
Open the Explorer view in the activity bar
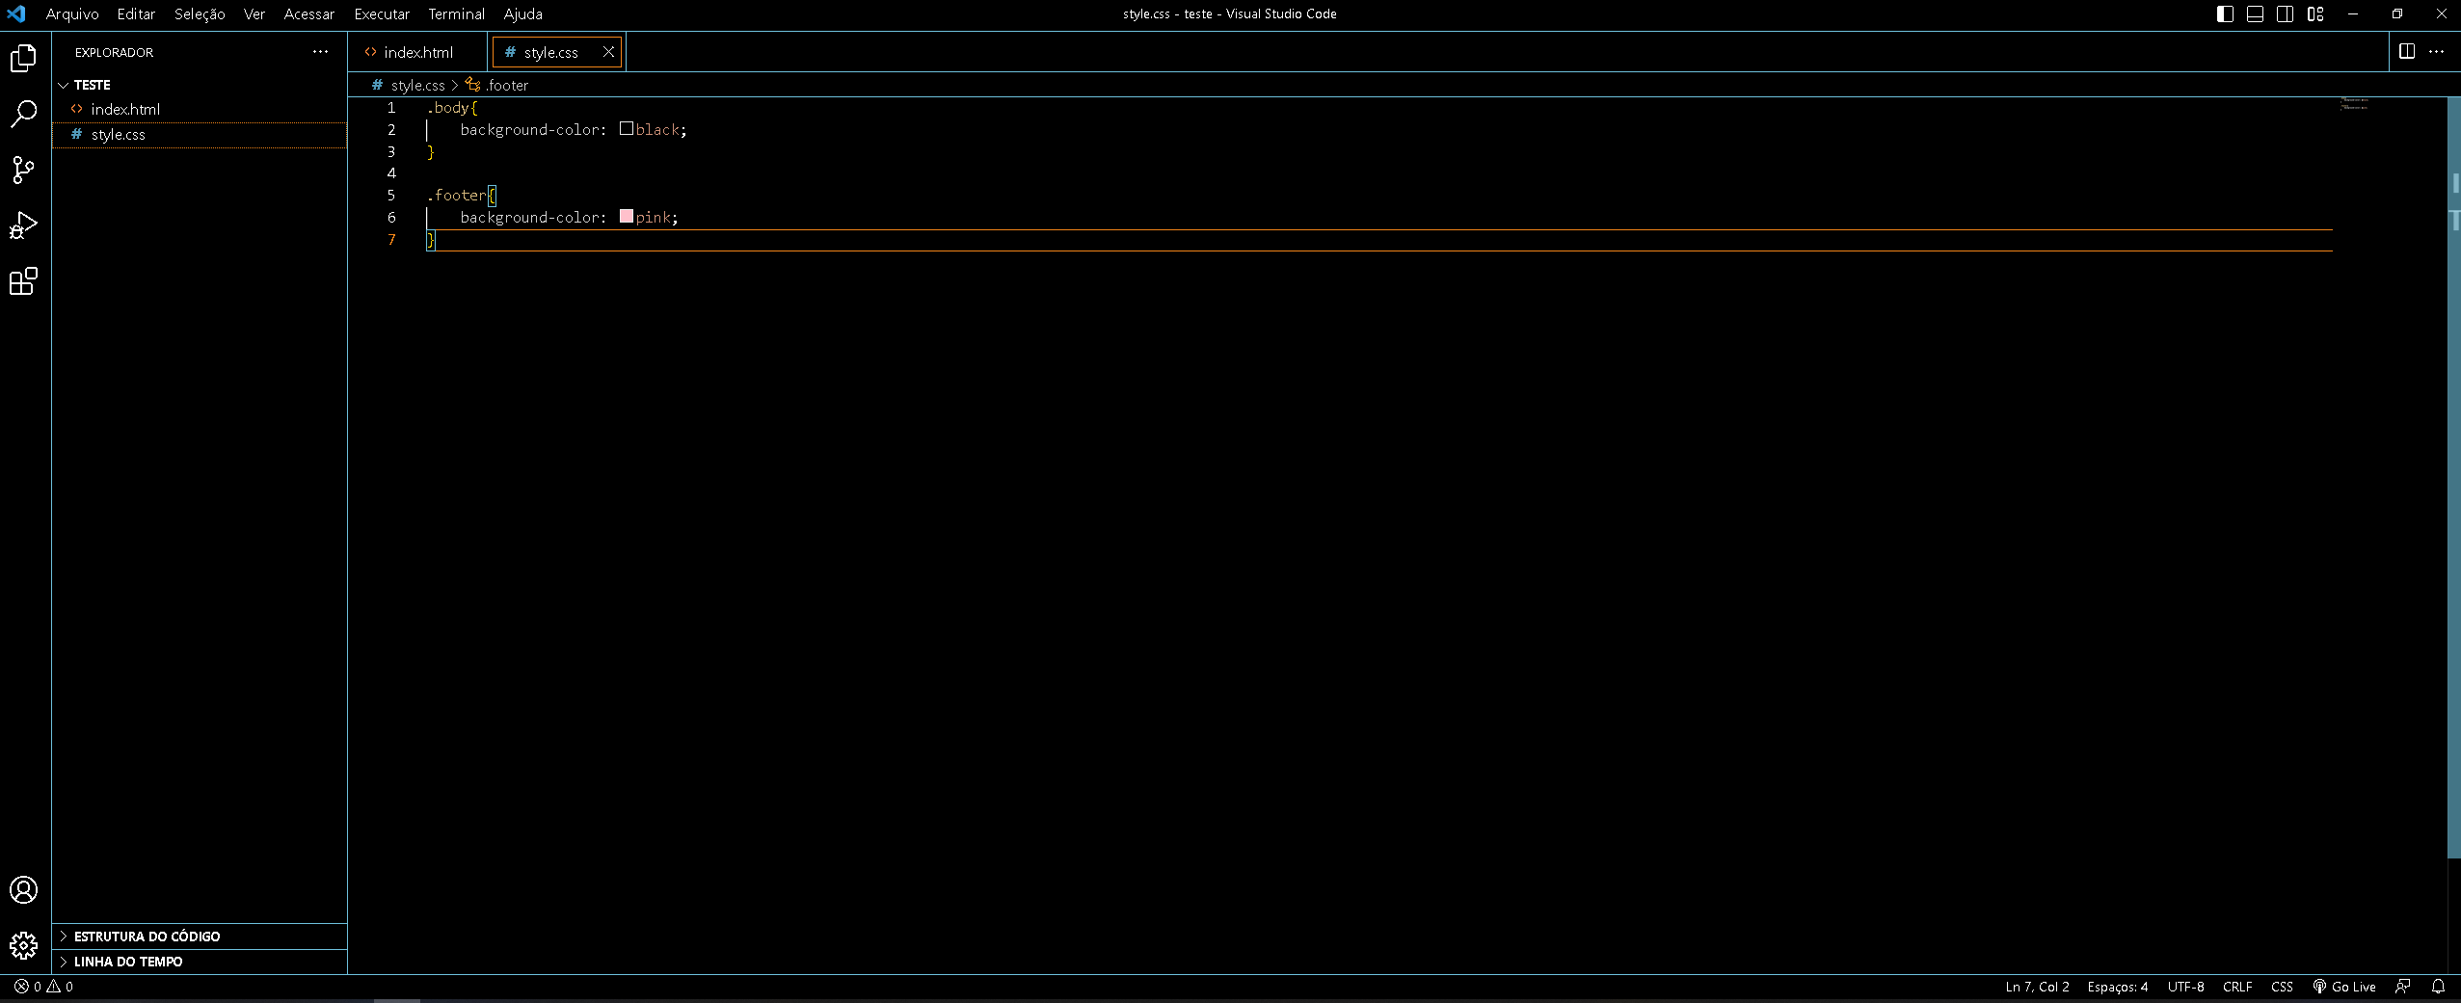pos(24,59)
